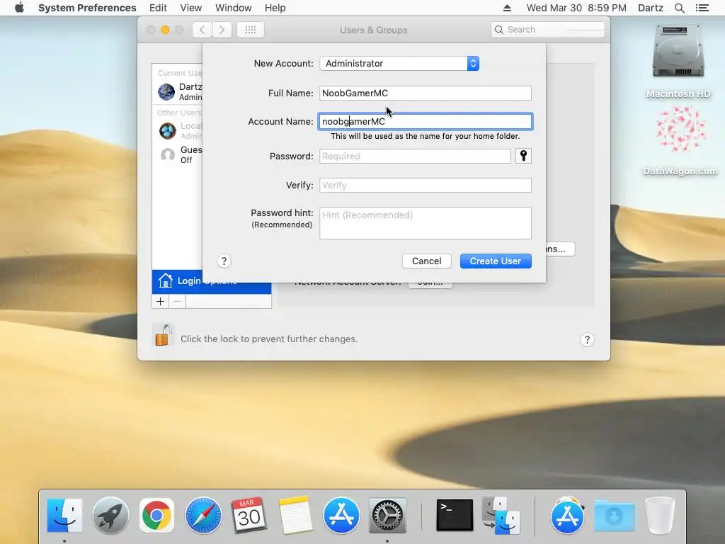Open the New Account type dropdown

(x=399, y=63)
